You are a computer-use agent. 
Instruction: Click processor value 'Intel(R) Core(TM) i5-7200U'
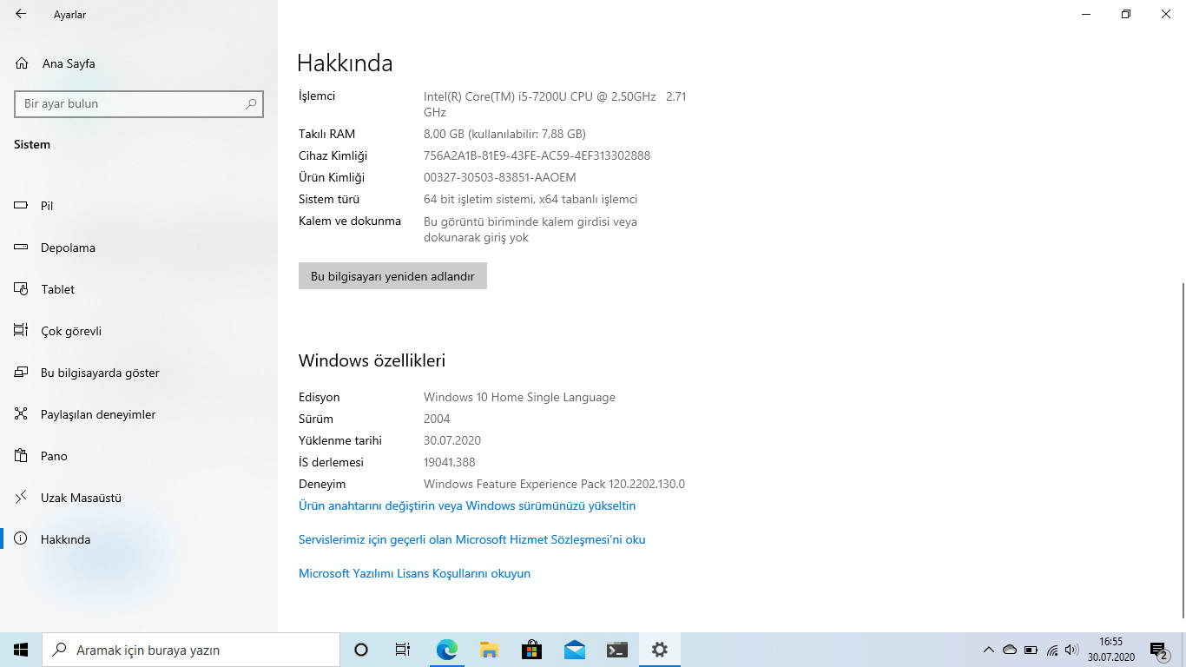pyautogui.click(x=555, y=104)
